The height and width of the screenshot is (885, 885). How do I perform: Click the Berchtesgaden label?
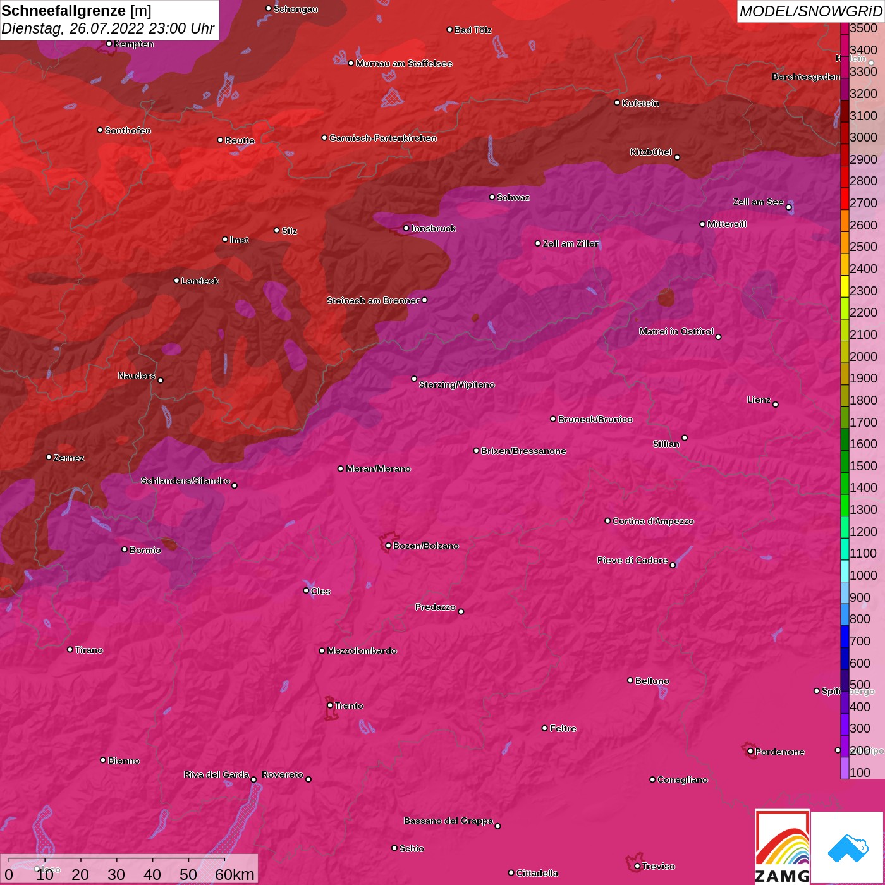pyautogui.click(x=806, y=76)
